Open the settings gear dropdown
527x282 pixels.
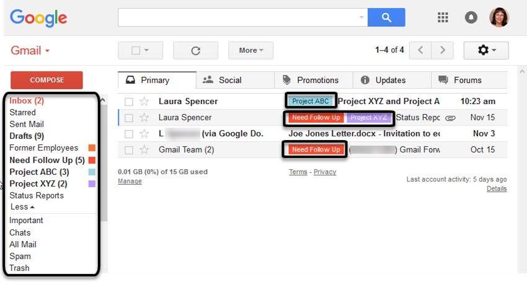(x=486, y=50)
